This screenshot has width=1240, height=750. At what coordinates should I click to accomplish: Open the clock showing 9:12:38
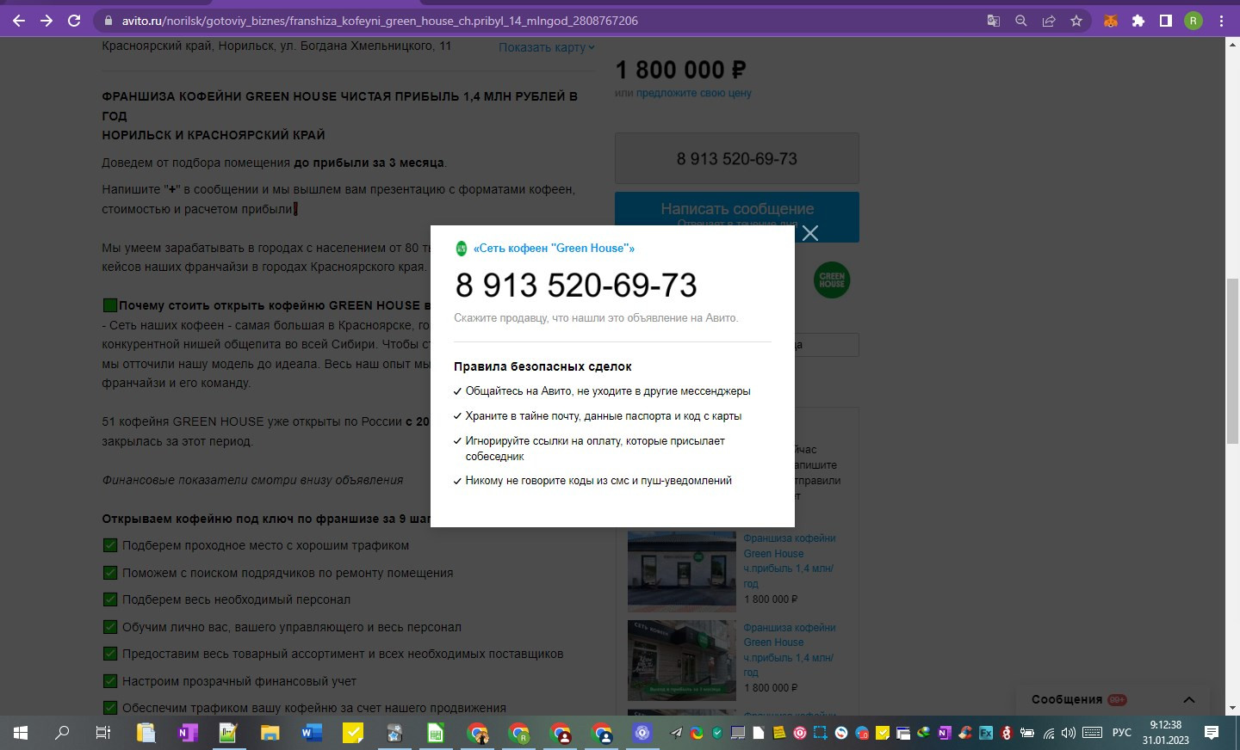(1166, 733)
